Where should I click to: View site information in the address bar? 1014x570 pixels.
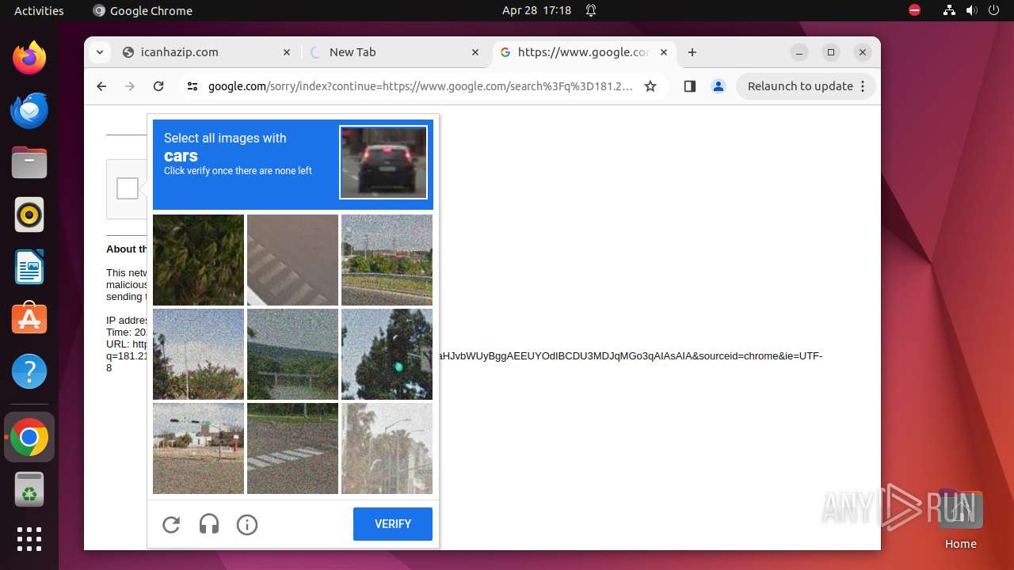[x=192, y=86]
